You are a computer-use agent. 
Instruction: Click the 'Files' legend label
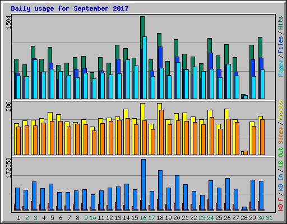click(x=281, y=45)
